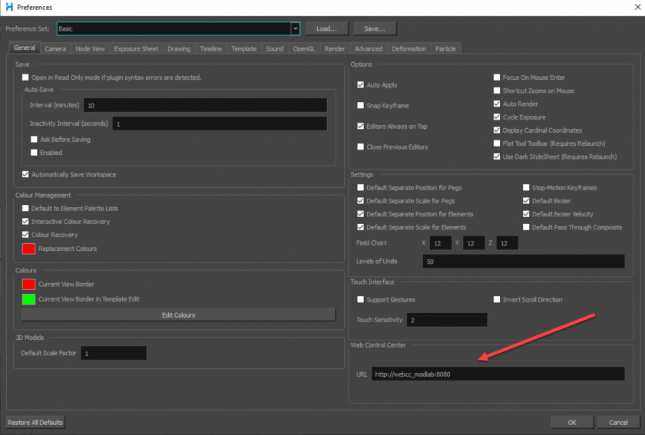Viewport: 645px width, 435px height.
Task: Check Shortcut Zooms on Mouse
Action: coord(497,91)
